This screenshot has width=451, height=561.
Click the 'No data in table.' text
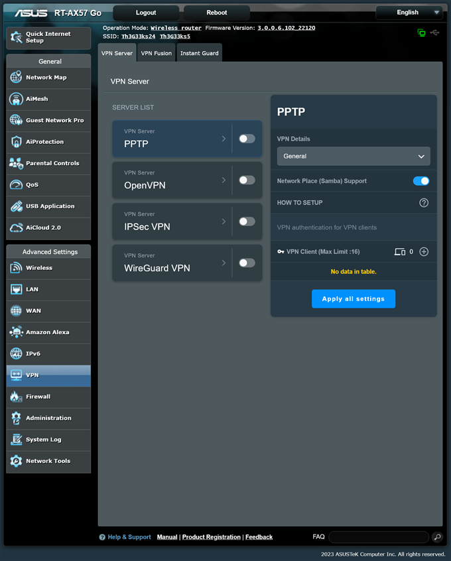click(354, 272)
